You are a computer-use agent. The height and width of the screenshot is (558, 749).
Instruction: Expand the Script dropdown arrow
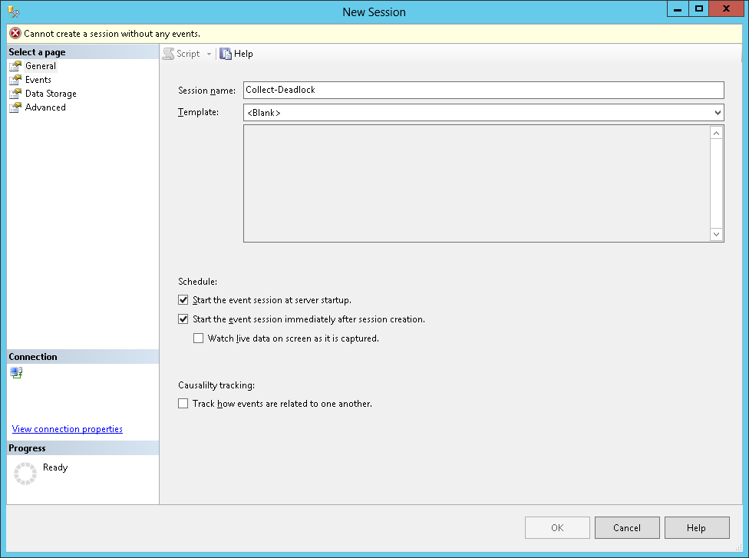point(209,54)
